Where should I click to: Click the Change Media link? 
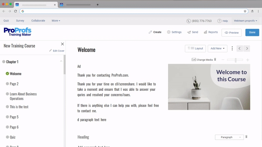coord(204,60)
